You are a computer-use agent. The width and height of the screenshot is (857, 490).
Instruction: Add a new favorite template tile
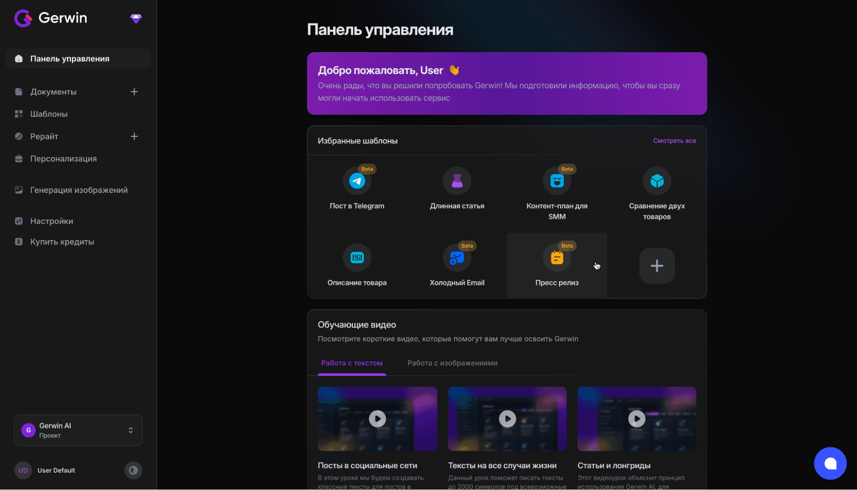pos(656,266)
